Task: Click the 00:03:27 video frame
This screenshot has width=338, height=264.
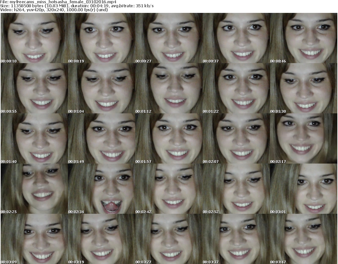Action: (168, 239)
